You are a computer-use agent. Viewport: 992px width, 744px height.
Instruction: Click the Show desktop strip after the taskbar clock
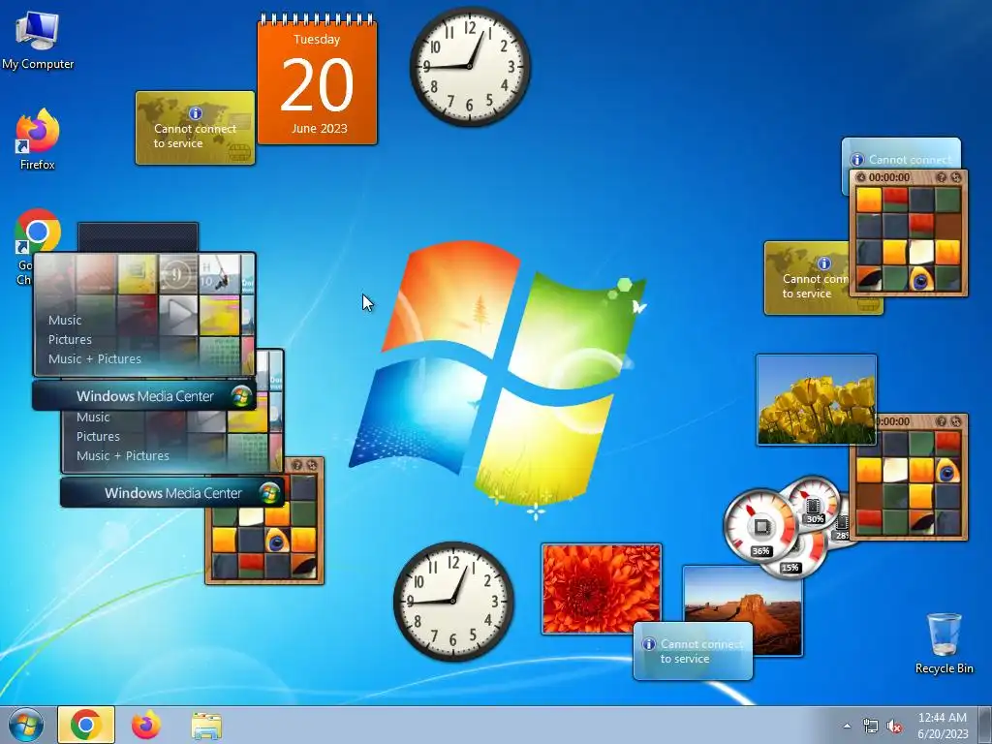[x=985, y=725]
